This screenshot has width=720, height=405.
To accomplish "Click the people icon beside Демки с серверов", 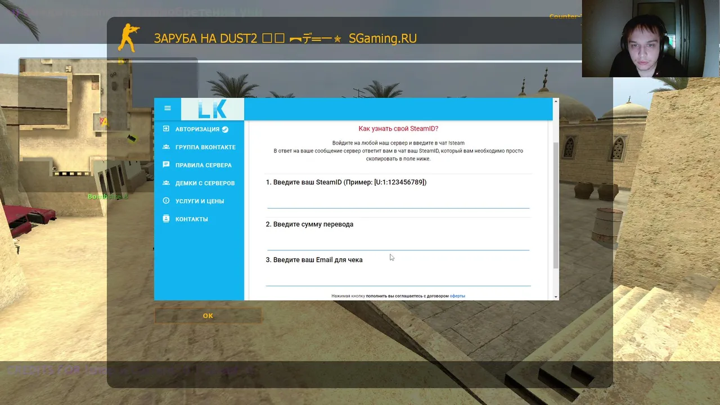I will click(x=166, y=183).
